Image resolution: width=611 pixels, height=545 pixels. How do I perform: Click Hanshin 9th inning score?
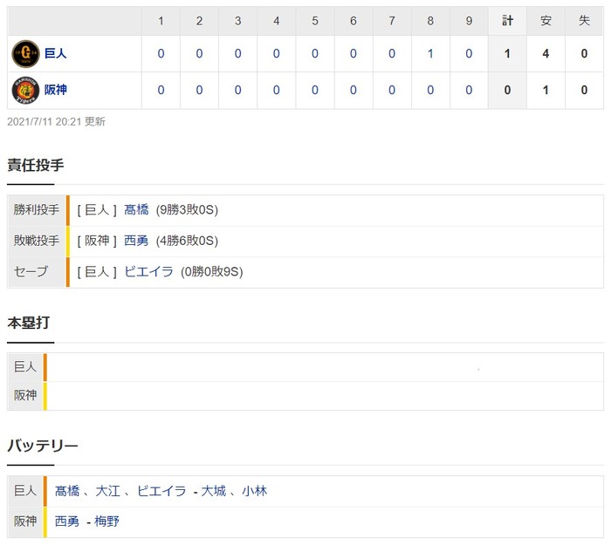[x=469, y=90]
